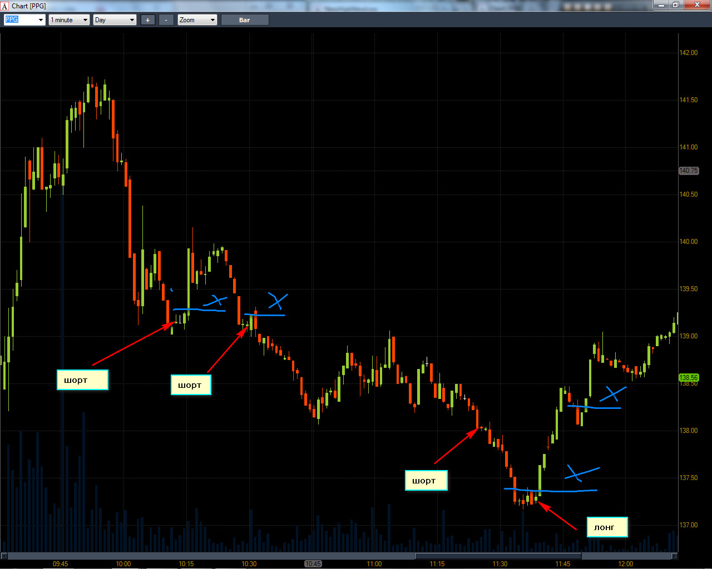Click the 138.56 current price label
The height and width of the screenshot is (569, 712).
tap(689, 377)
